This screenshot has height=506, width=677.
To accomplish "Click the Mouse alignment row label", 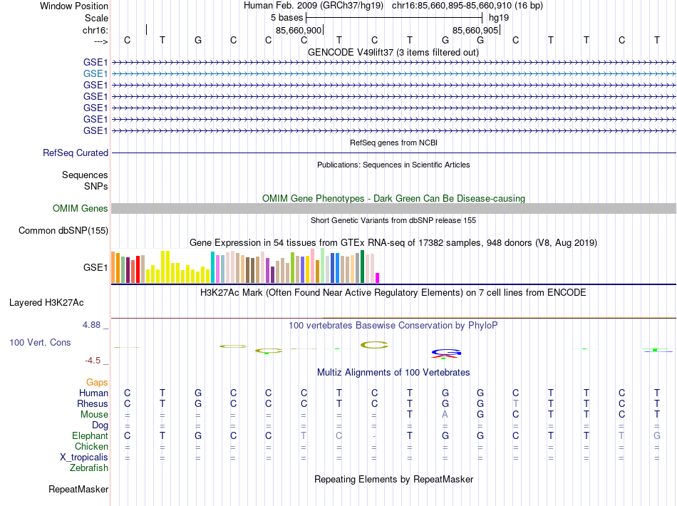I will 94,415.
